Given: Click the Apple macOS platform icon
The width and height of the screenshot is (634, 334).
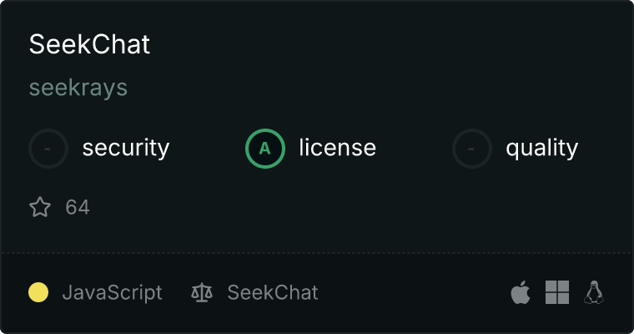Looking at the screenshot, I should click(521, 292).
